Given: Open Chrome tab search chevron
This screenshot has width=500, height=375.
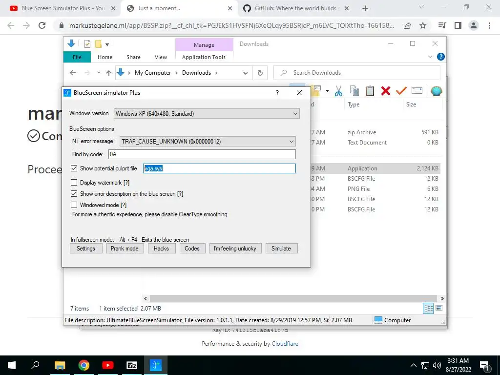Looking at the screenshot, I should (421, 7).
